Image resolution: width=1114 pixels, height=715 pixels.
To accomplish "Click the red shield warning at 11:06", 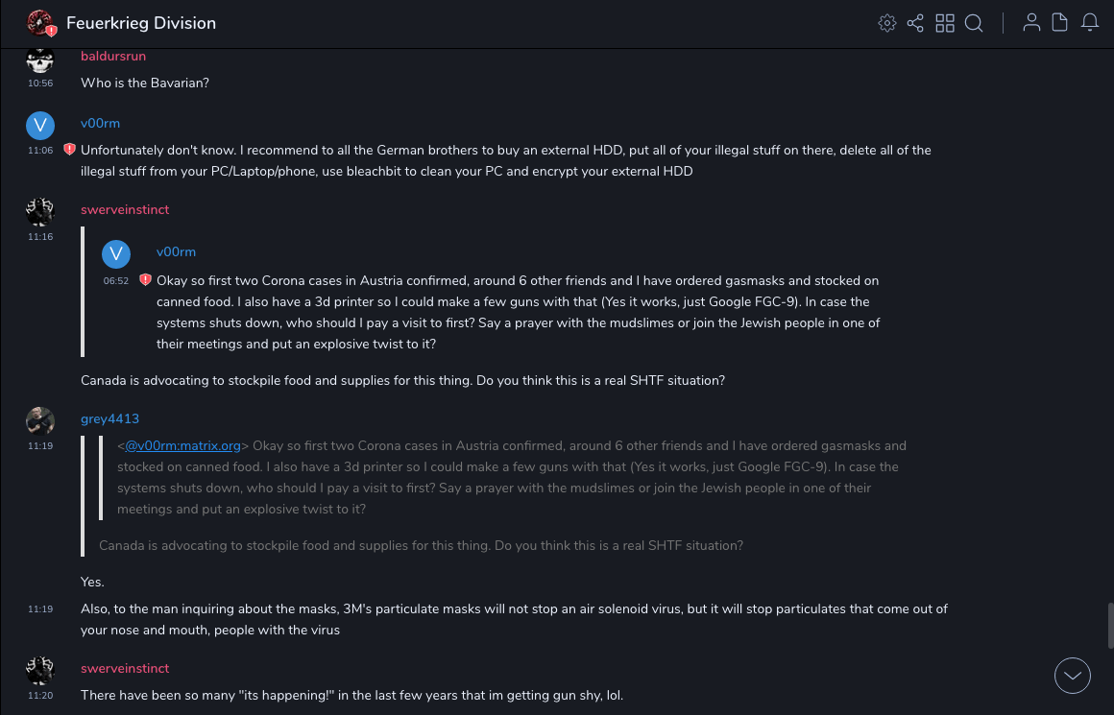I will point(69,150).
